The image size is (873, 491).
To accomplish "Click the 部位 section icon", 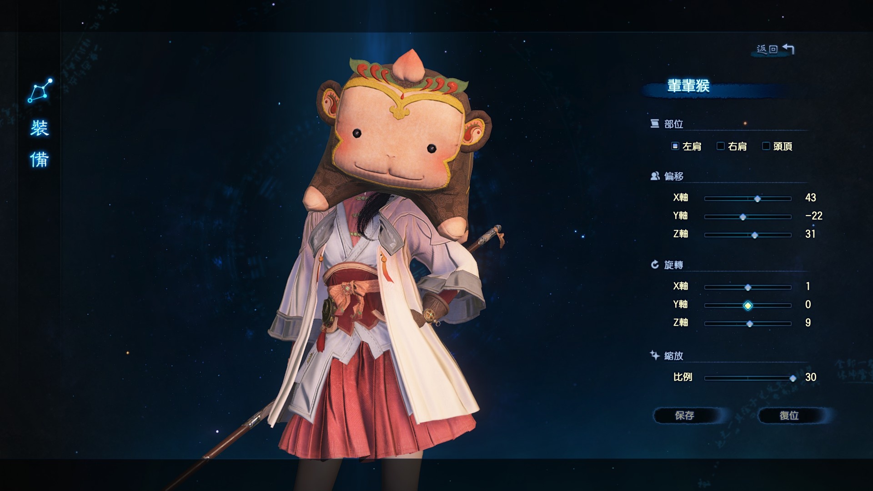I will [x=655, y=124].
